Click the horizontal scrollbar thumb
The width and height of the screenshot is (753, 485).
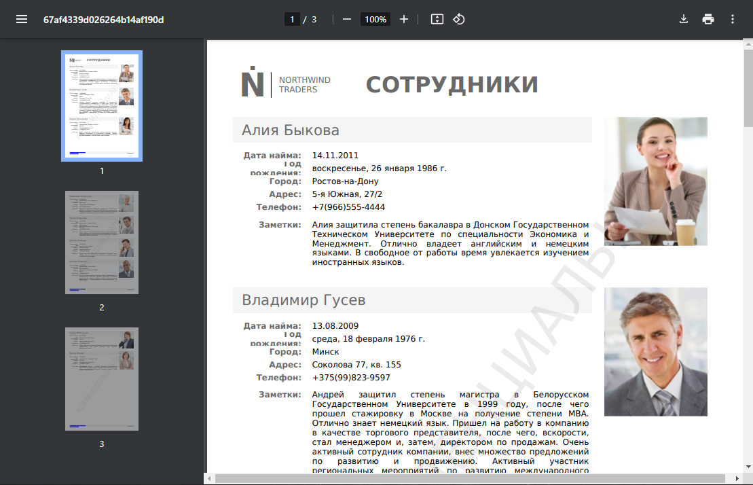click(470, 479)
